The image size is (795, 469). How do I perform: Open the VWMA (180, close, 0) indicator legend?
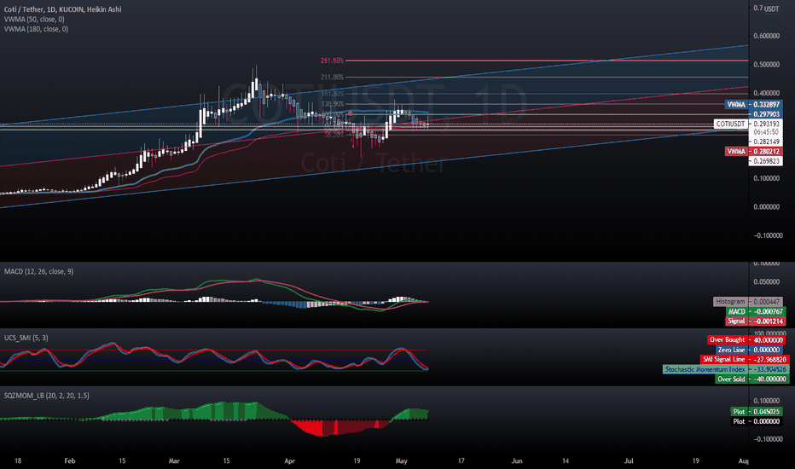coord(36,29)
